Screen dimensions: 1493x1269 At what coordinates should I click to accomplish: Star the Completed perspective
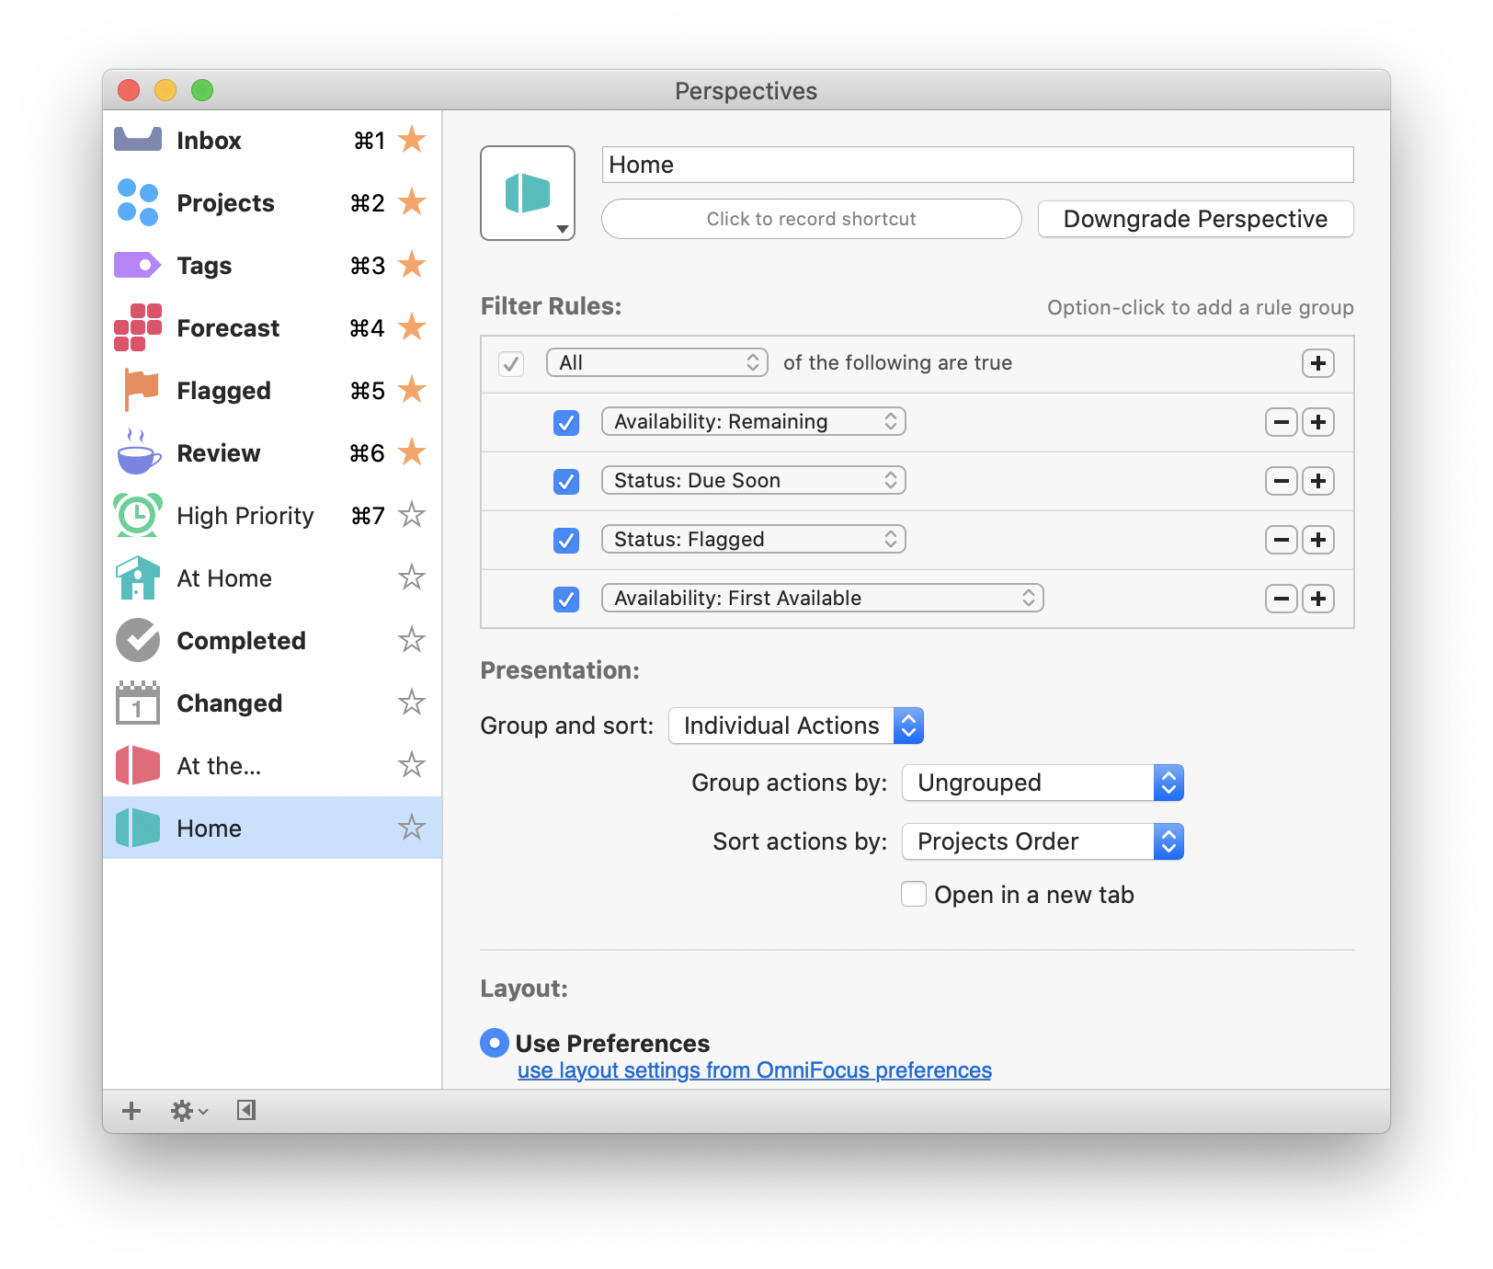tap(412, 640)
